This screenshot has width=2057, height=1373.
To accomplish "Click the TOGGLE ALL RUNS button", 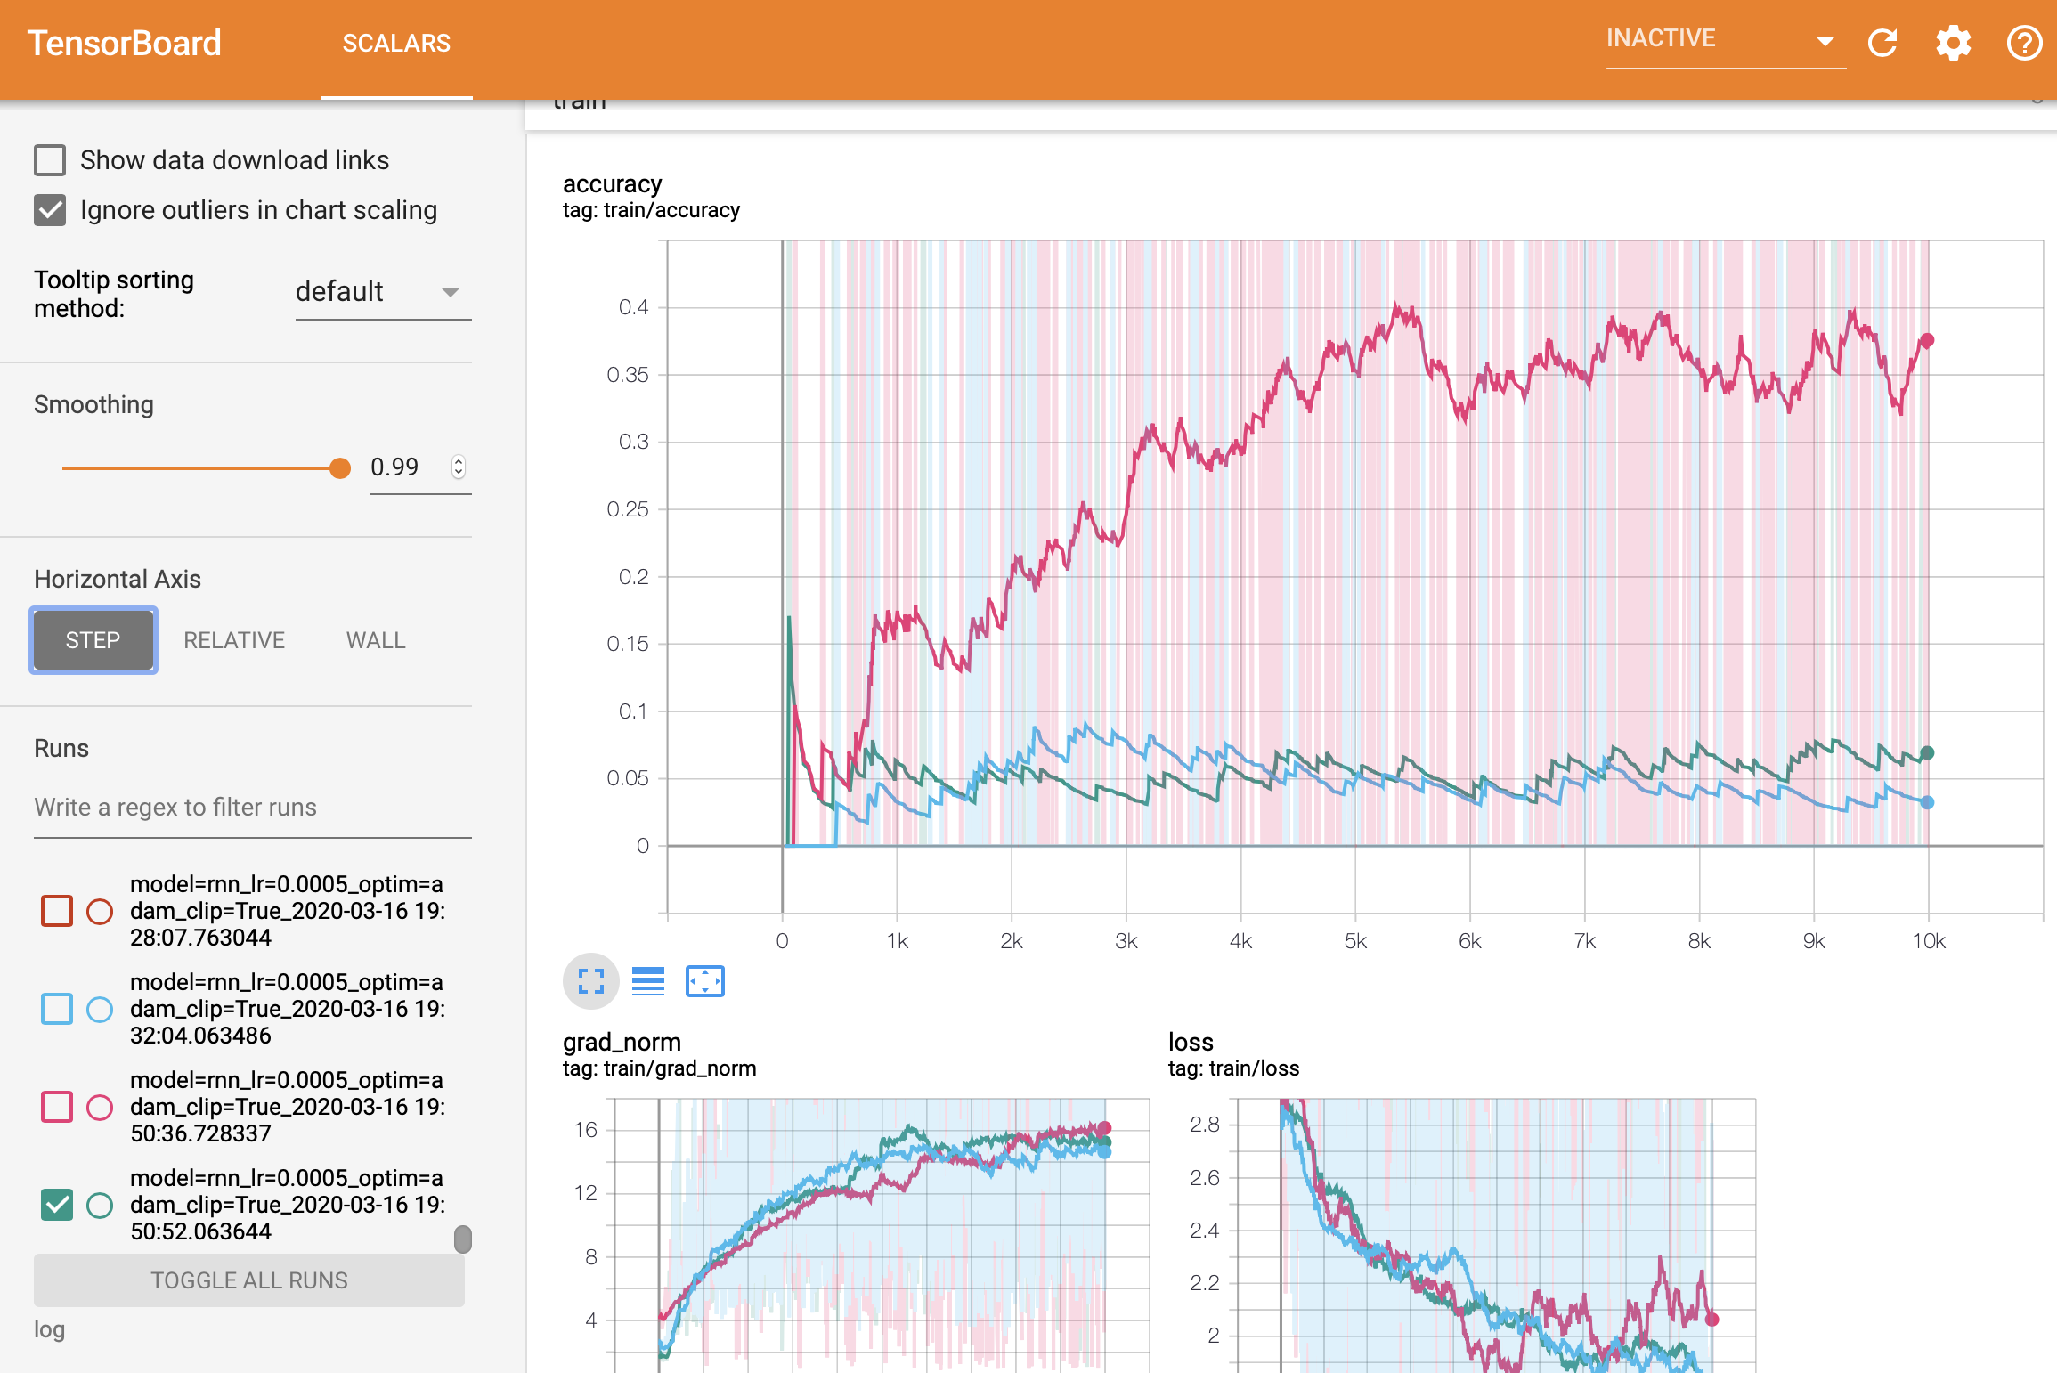I will [248, 1280].
